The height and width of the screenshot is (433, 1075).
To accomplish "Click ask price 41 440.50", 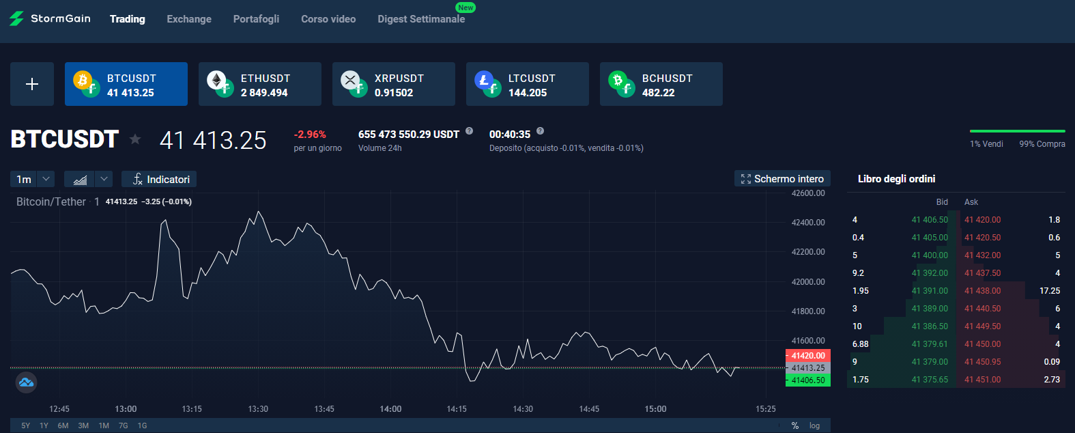I will [983, 309].
